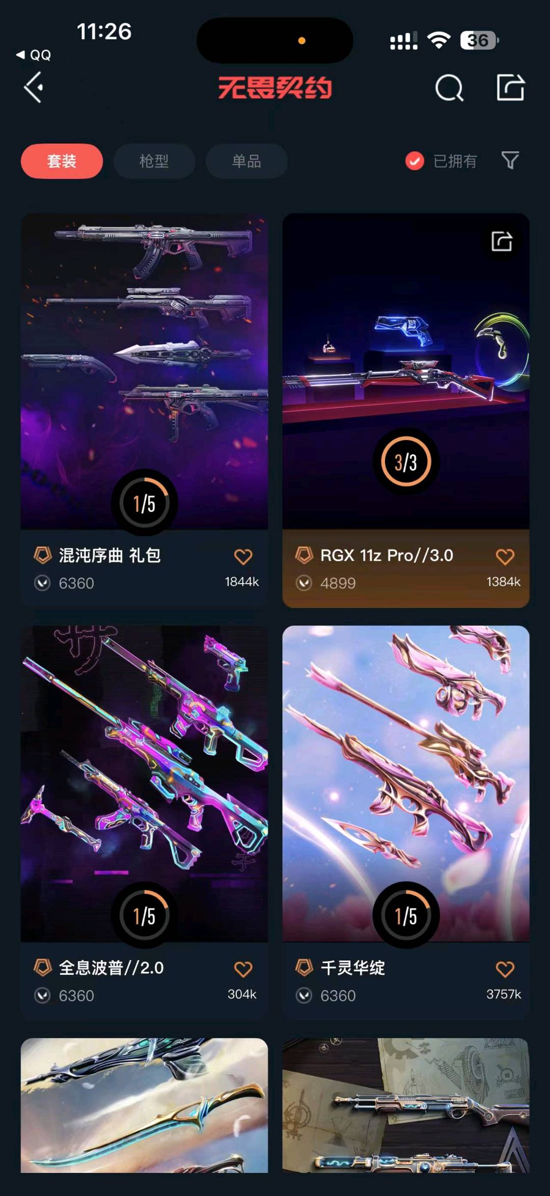Open the 全息波普//2.0 skin image
The image size is (550, 1196).
click(144, 784)
